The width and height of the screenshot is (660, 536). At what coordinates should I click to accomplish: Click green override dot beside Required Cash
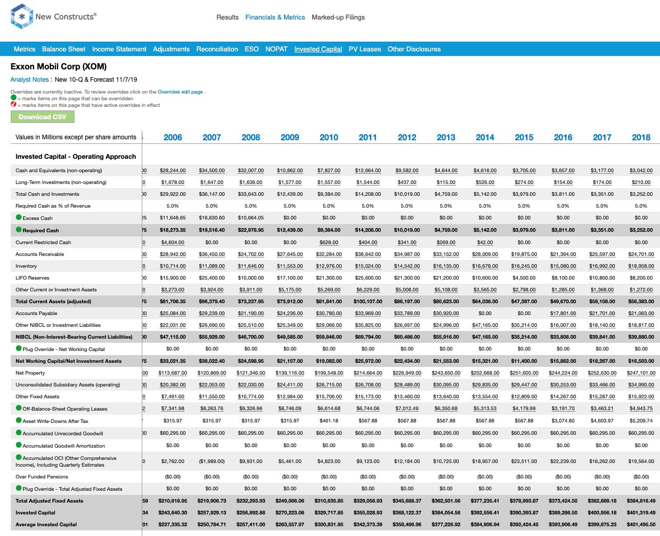[19, 230]
